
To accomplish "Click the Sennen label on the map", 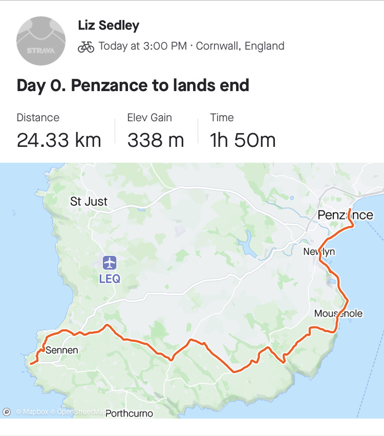I will (x=62, y=351).
